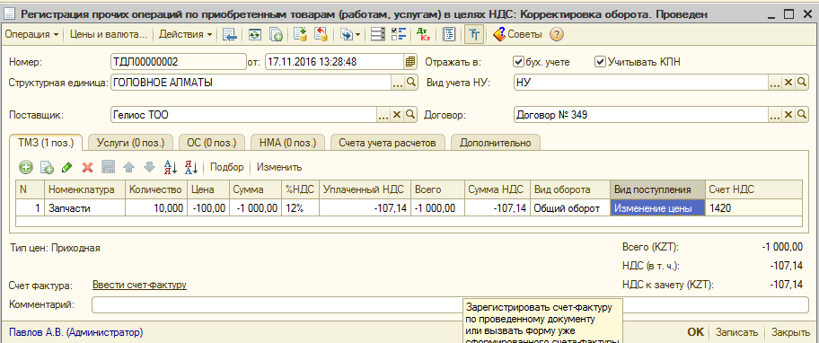Viewport: 819px width, 343px height.
Task: Add a new table row
Action: [x=25, y=168]
